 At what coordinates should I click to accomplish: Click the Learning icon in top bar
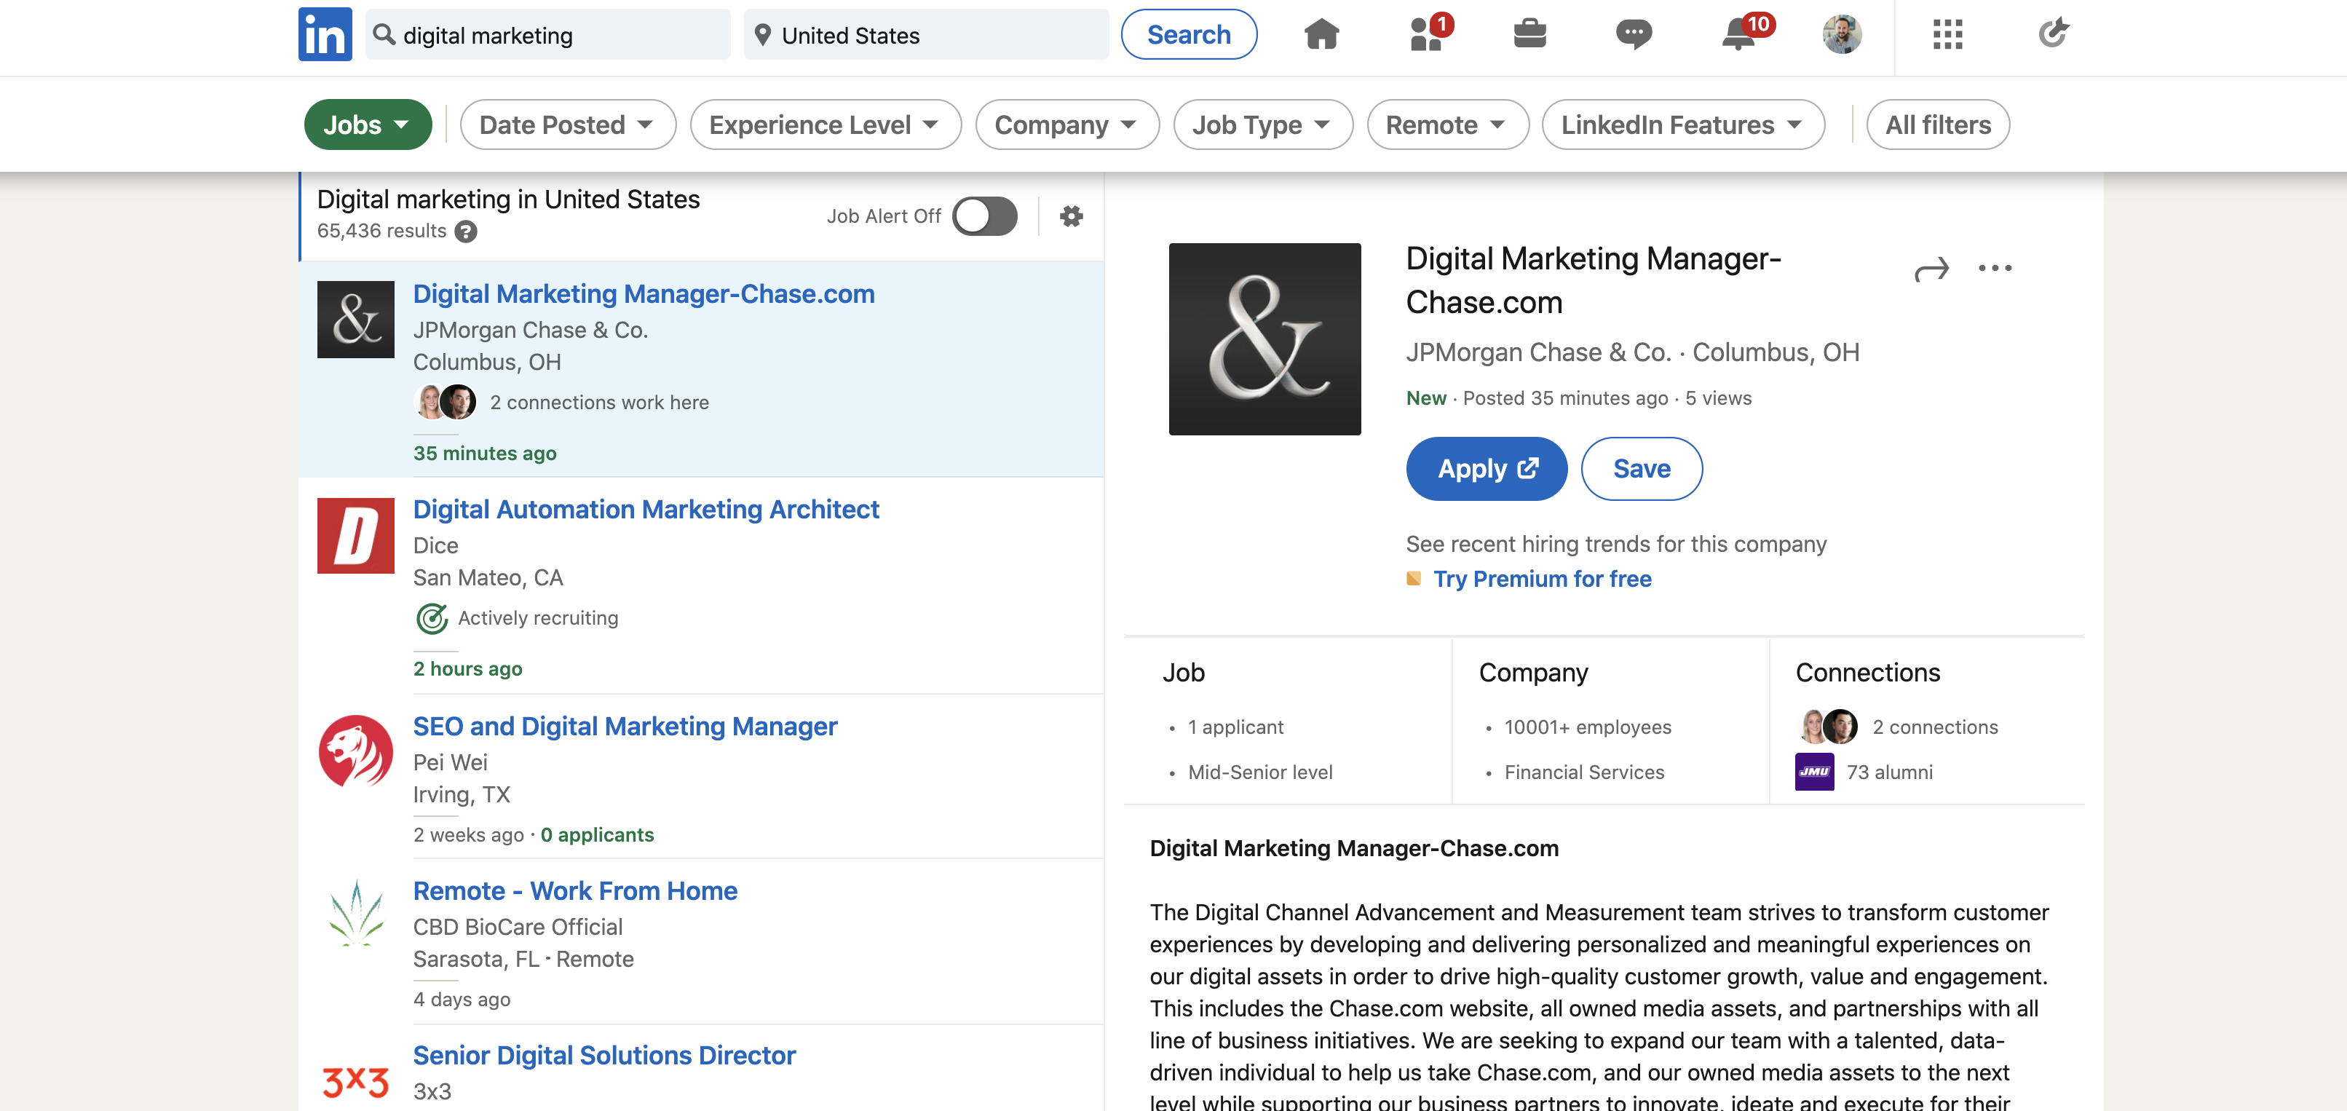pos(2053,33)
